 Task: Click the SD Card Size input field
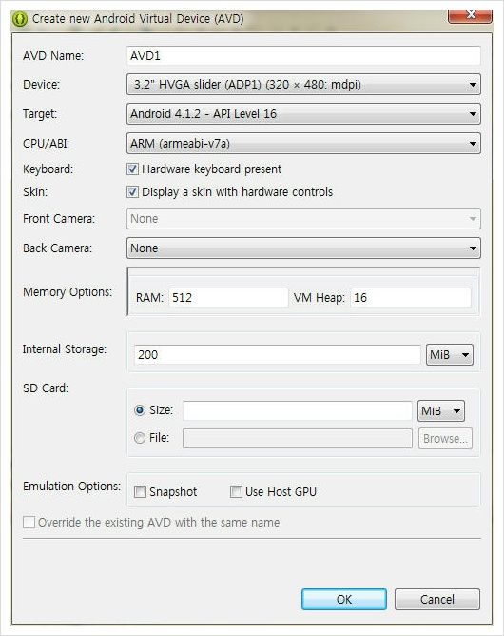coord(298,411)
